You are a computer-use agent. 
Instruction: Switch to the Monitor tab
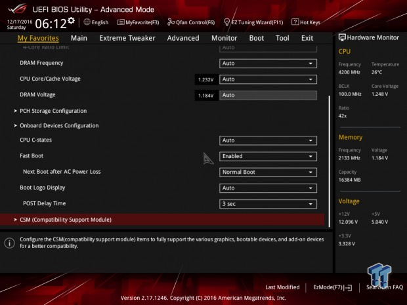click(224, 38)
